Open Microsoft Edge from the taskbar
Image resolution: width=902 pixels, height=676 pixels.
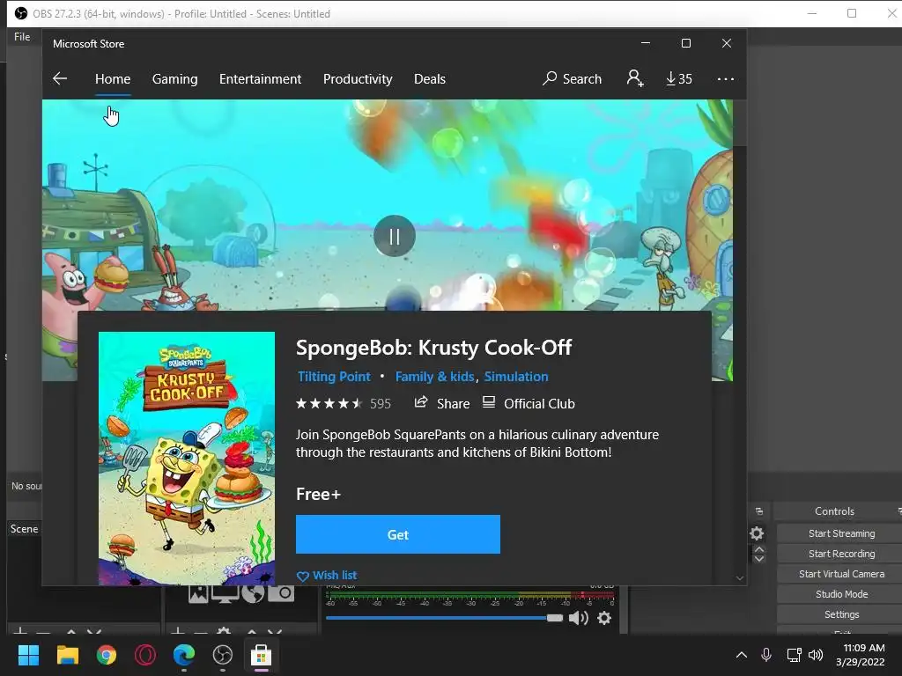[x=184, y=655]
